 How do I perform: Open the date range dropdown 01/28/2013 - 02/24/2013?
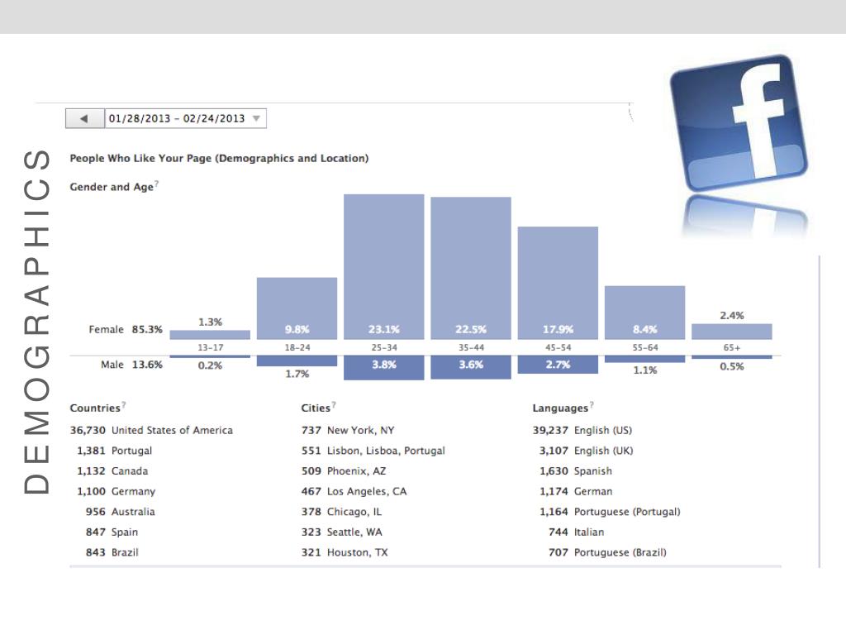(x=185, y=118)
